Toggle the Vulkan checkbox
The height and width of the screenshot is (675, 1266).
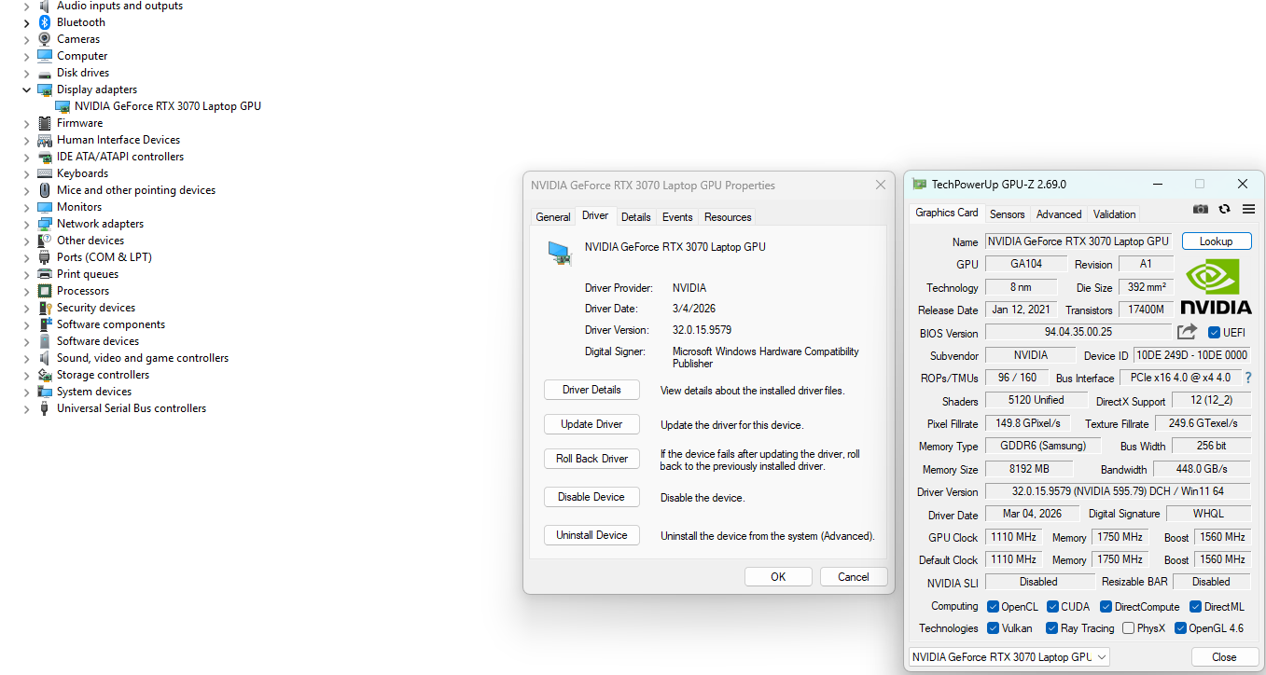click(x=994, y=628)
